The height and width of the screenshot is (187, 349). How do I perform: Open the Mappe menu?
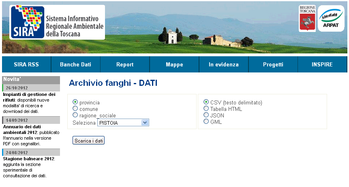coord(174,64)
